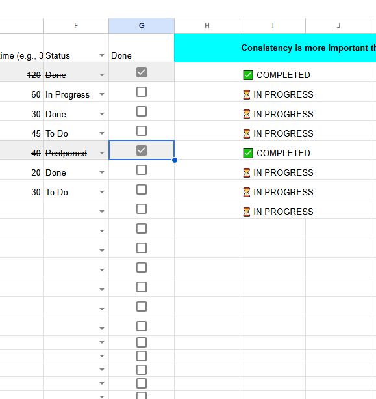Open the Status column header filter dropdown
Image resolution: width=376 pixels, height=399 pixels.
pyautogui.click(x=102, y=55)
